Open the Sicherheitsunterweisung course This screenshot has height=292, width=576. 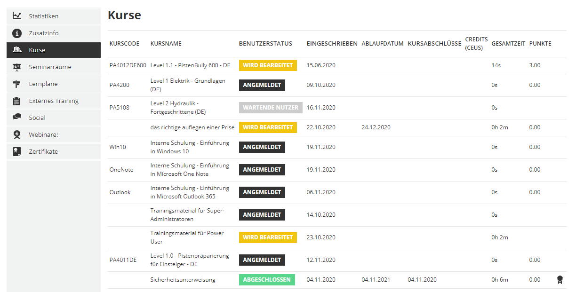coord(183,280)
